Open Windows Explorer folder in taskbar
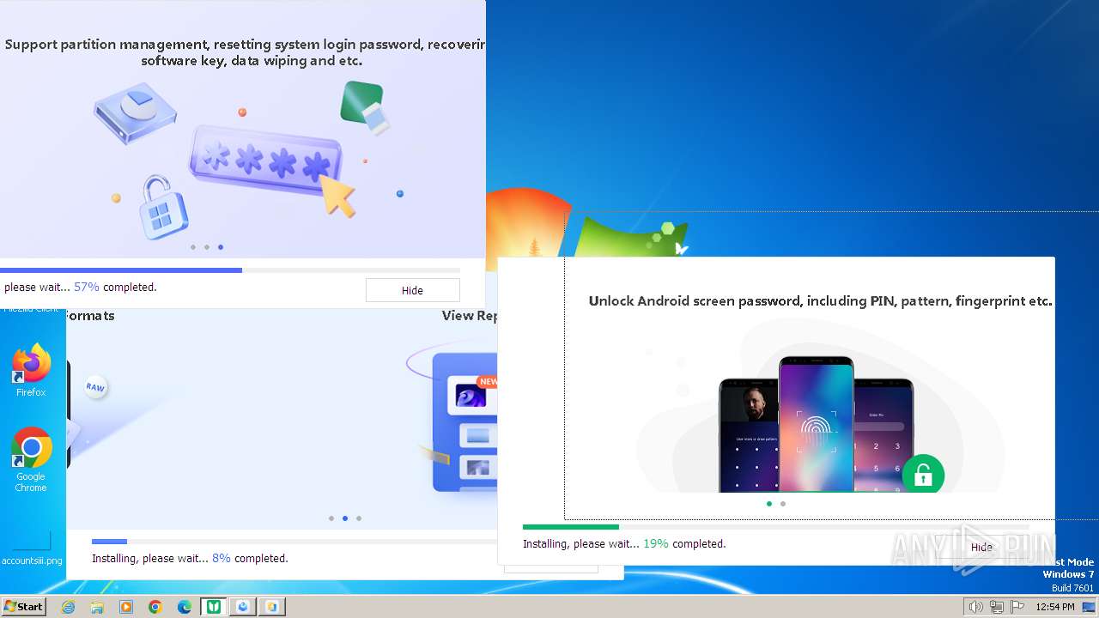Screen dimensions: 1099x618 click(97, 607)
